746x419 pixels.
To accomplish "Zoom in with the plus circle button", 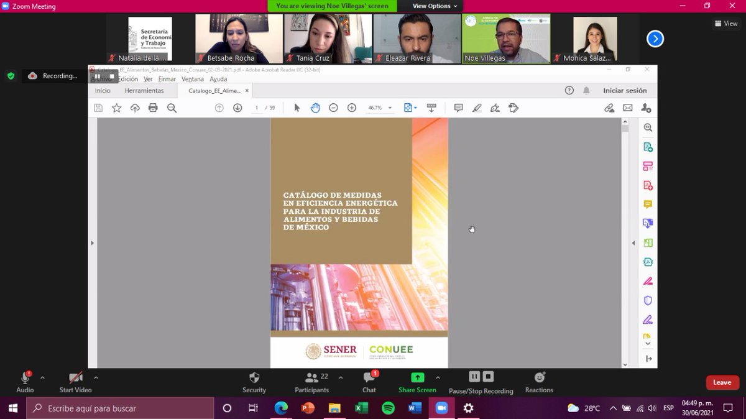I will pyautogui.click(x=352, y=108).
